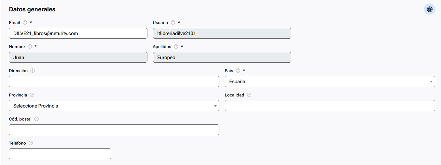Open the País dropdown showing España
Image resolution: width=441 pixels, height=165 pixels.
330,82
